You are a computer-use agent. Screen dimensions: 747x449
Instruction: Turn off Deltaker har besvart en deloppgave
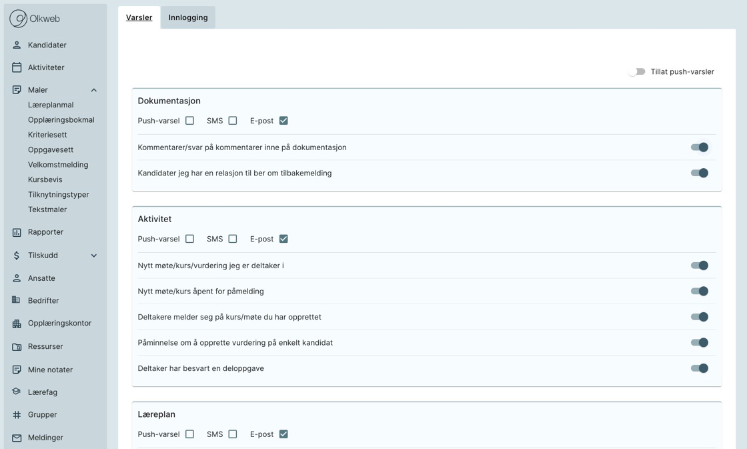point(699,368)
